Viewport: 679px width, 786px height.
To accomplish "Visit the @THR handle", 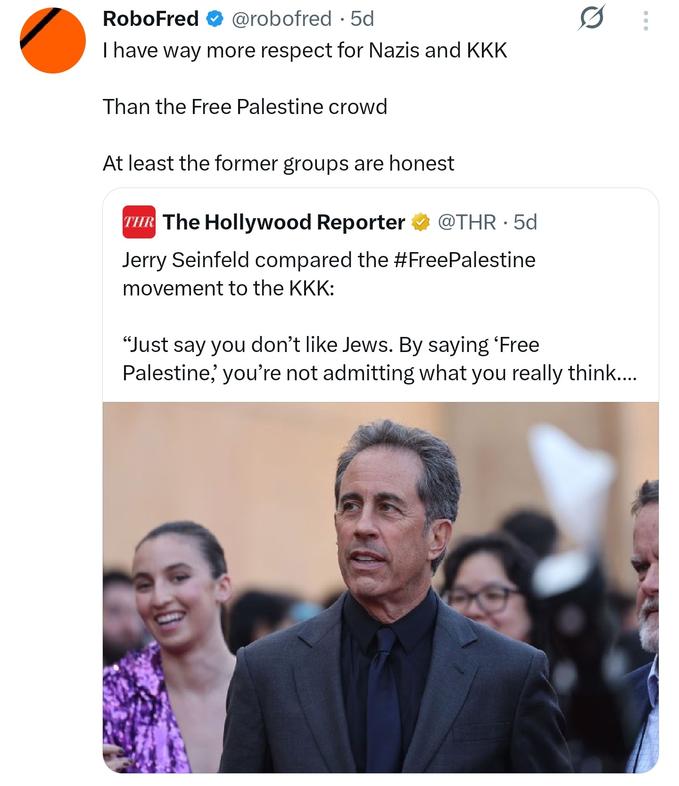I will point(467,222).
